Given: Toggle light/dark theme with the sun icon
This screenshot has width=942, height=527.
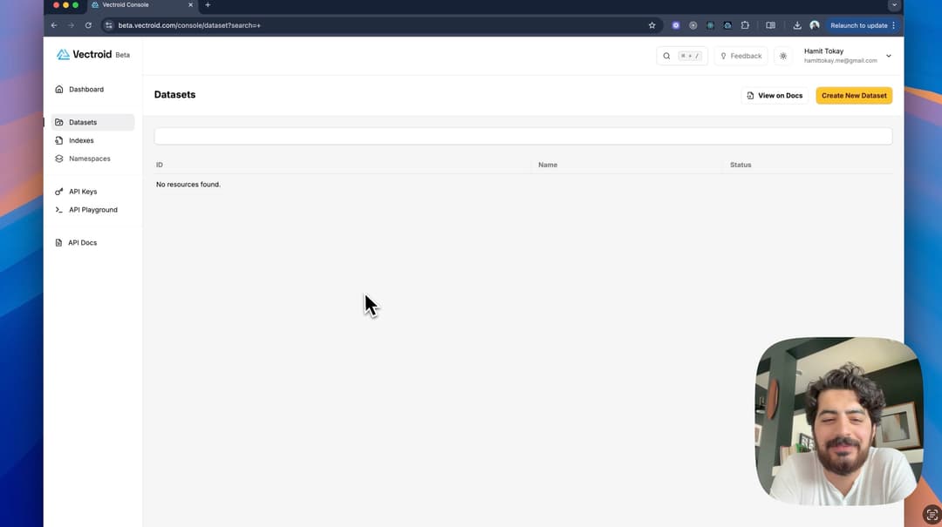Looking at the screenshot, I should coord(782,56).
